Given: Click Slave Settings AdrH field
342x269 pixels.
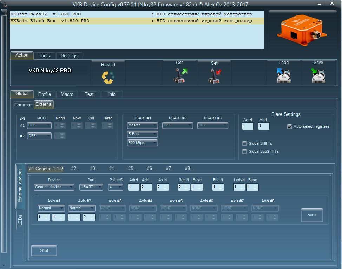Looking at the screenshot, I should tap(248, 126).
